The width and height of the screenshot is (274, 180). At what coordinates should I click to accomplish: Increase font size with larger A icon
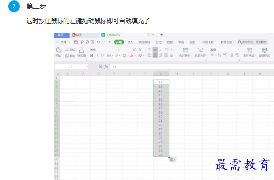tap(134, 50)
